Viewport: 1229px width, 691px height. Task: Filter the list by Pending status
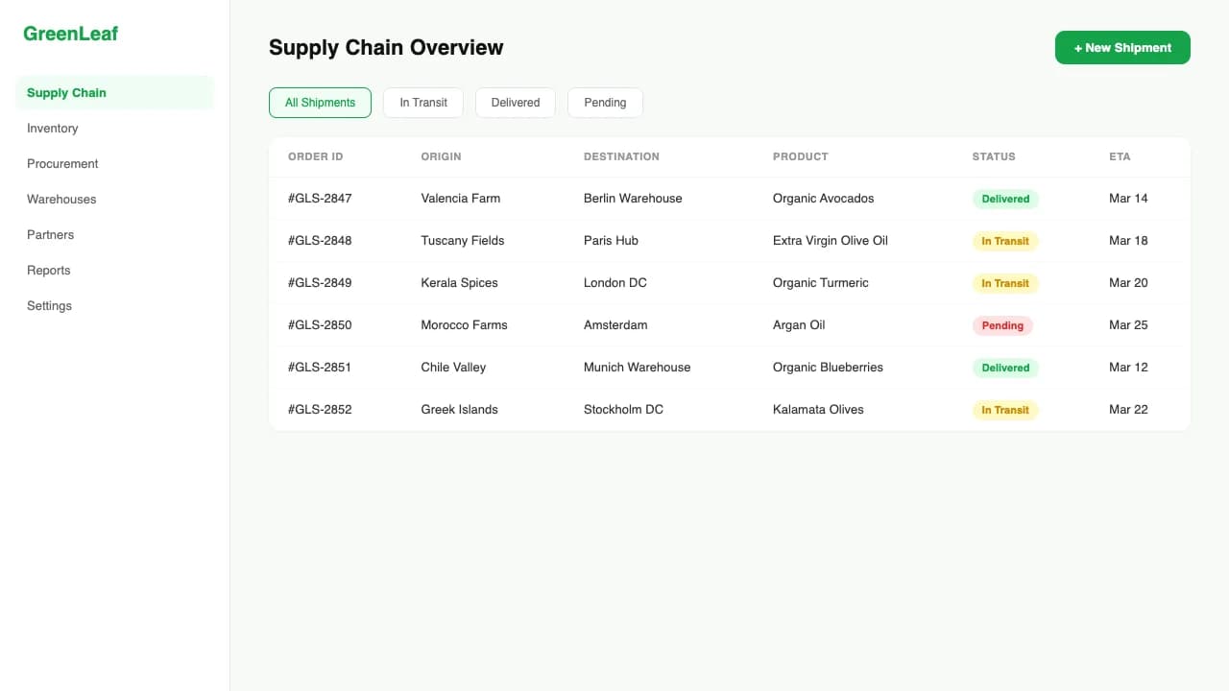tap(605, 102)
